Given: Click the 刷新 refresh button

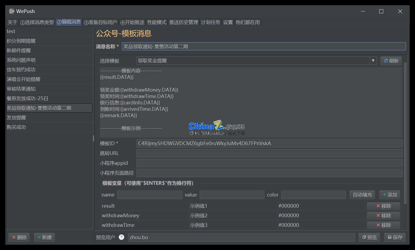Looking at the screenshot, I should point(391,61).
